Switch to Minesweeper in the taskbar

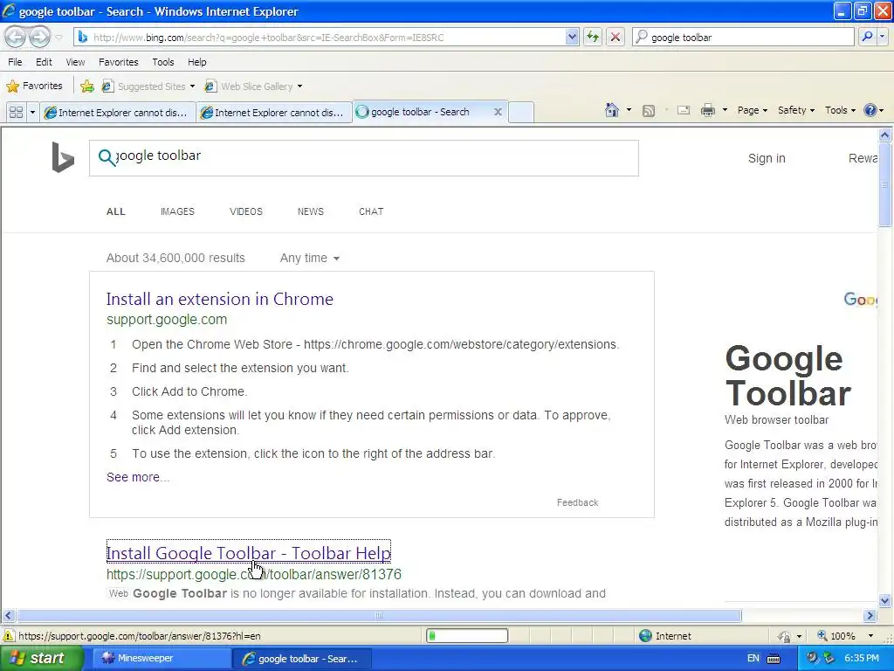160,659
